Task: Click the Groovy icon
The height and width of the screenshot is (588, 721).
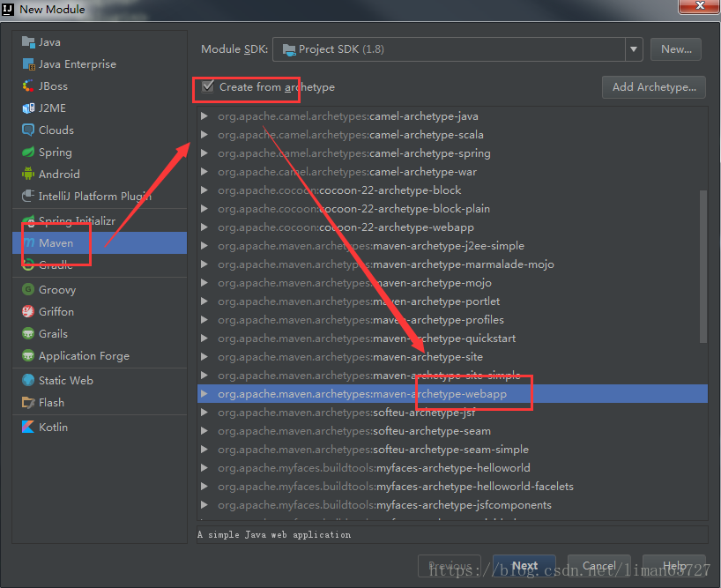Action: point(28,290)
